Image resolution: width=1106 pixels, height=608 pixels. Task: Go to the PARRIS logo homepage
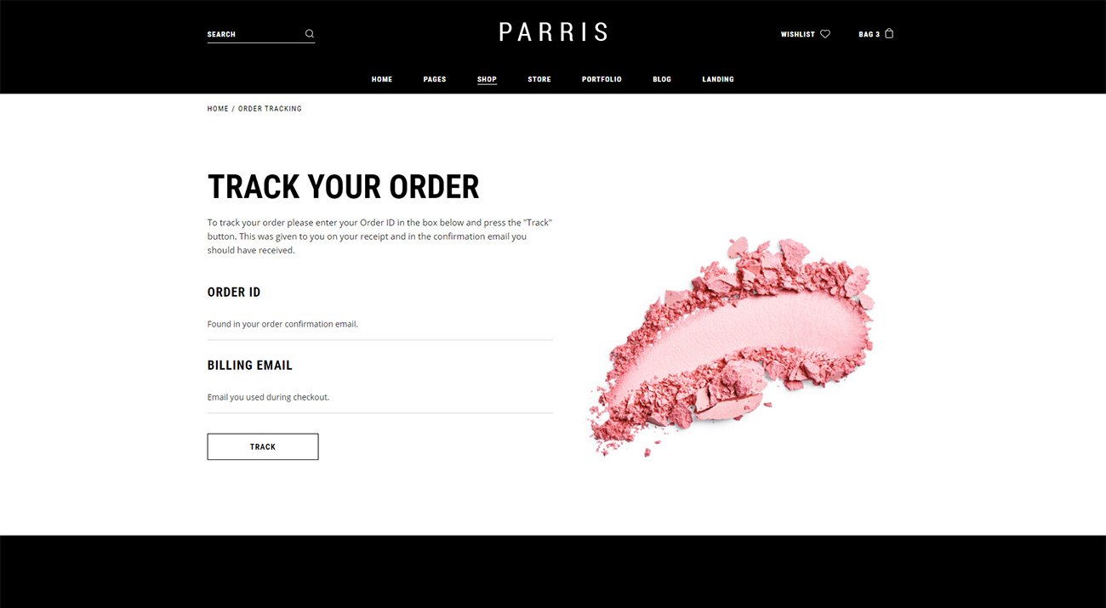(553, 32)
